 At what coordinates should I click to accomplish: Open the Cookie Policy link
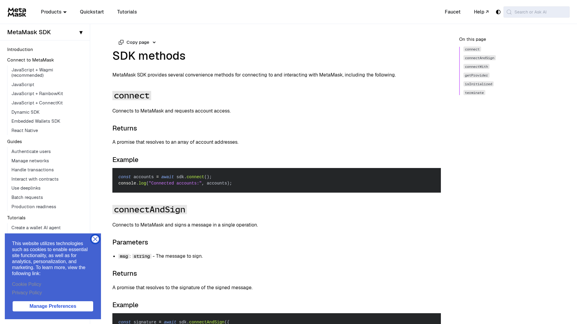coord(27,284)
